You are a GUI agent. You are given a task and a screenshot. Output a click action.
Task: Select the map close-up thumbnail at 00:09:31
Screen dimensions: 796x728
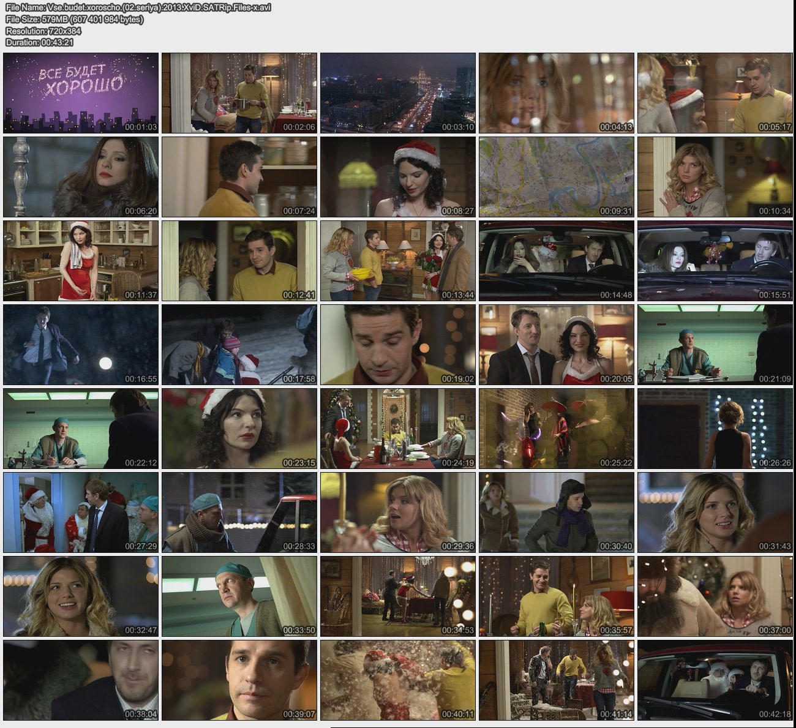(556, 177)
